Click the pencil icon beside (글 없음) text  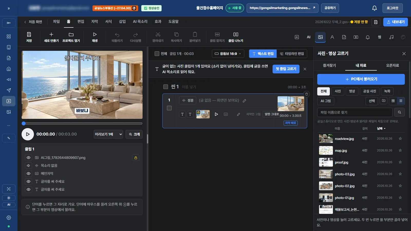[x=244, y=101]
